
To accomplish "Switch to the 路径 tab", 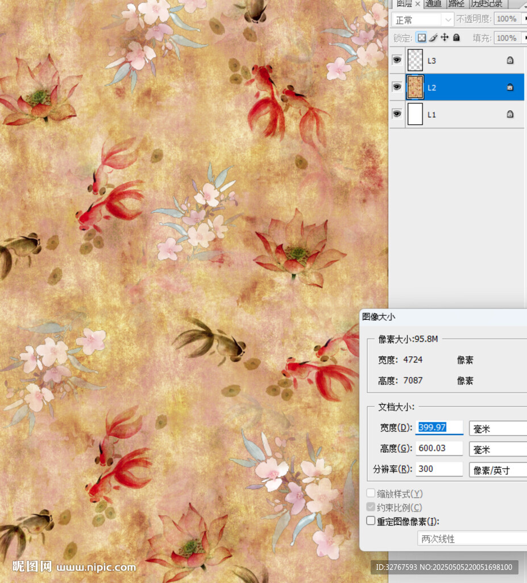I will (x=456, y=3).
